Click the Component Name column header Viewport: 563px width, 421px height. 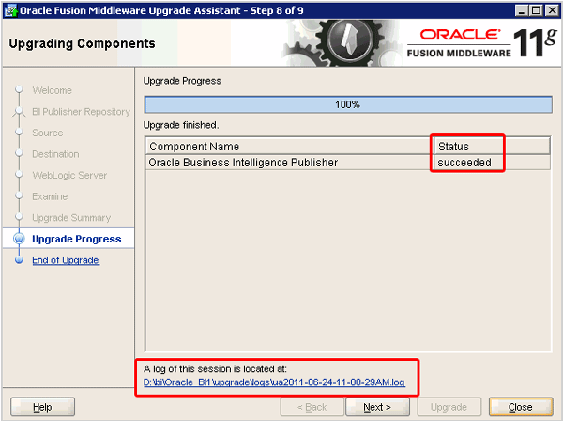point(288,147)
